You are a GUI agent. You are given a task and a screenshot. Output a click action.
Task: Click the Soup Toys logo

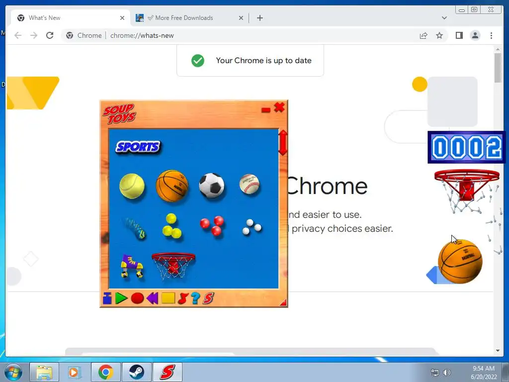[x=119, y=114]
